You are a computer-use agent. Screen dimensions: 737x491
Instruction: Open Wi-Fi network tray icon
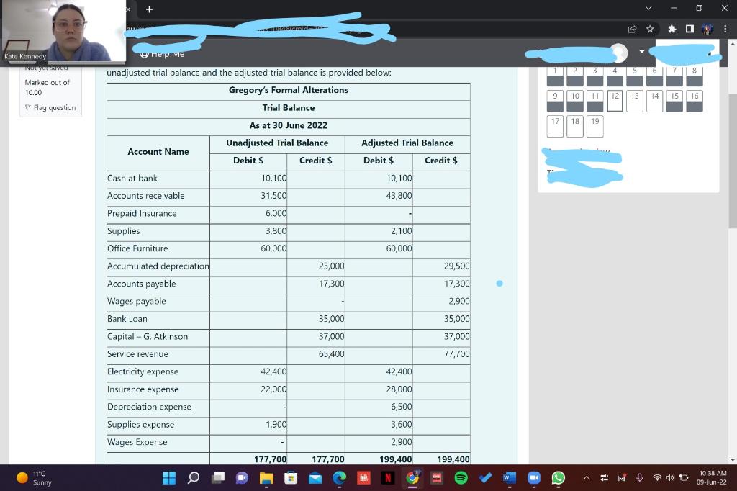657,478
